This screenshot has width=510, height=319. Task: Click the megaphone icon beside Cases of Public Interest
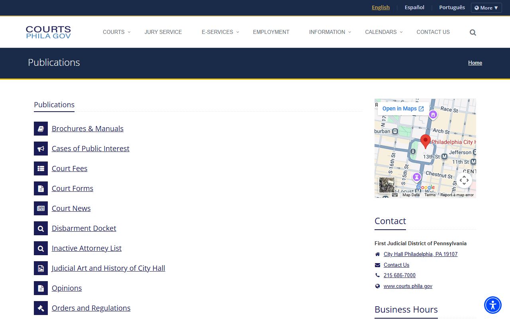[x=41, y=148]
